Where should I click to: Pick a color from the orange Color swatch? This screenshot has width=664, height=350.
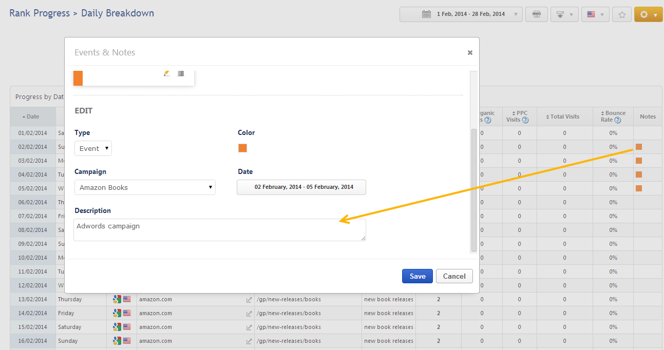242,148
